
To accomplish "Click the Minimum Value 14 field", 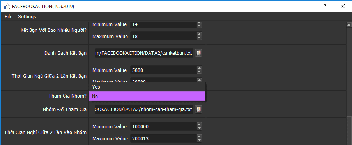I will click(x=163, y=24).
